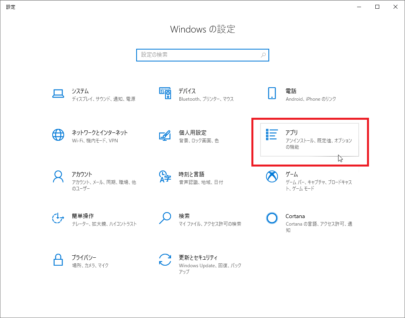Viewport: 405px width, 318px height.
Task: Focus the 設定の検索 search field
Action: pyautogui.click(x=198, y=55)
